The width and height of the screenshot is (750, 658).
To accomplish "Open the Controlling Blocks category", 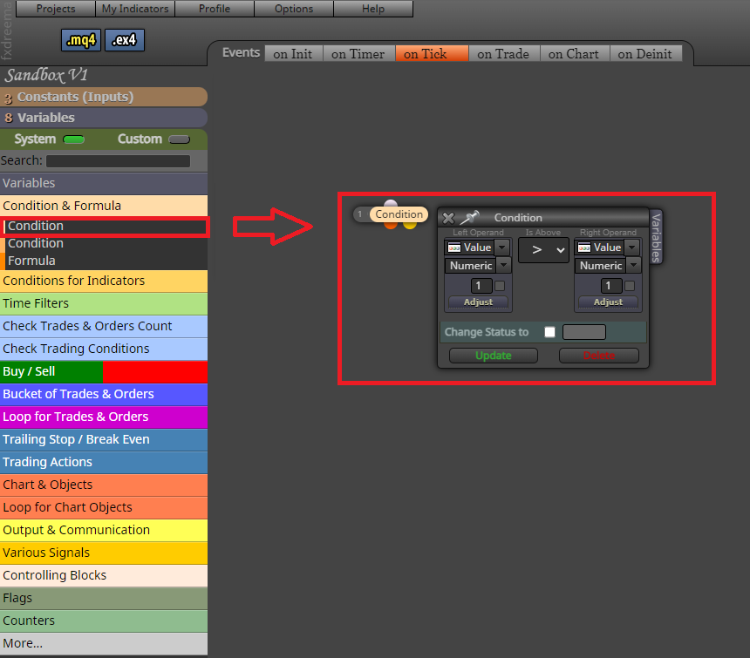I will pos(104,576).
